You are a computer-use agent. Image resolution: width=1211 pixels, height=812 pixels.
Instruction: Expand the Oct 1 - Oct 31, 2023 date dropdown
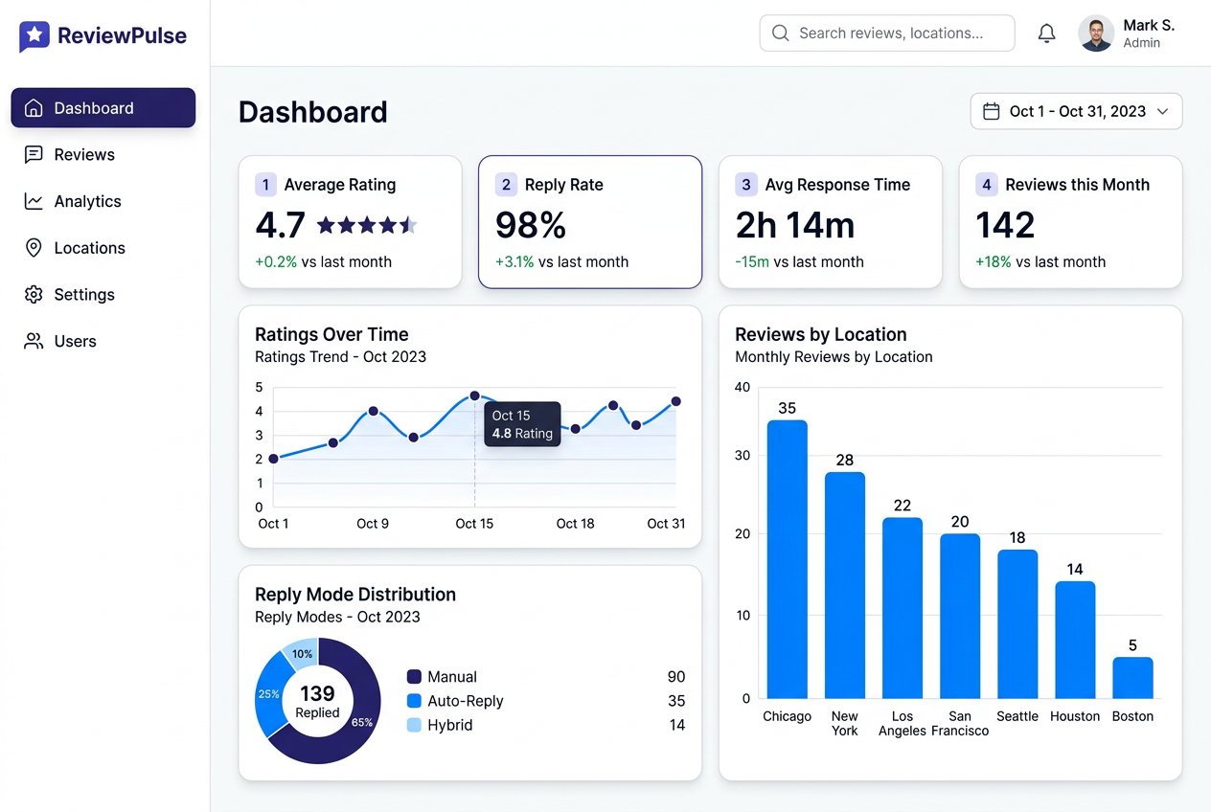click(1077, 111)
